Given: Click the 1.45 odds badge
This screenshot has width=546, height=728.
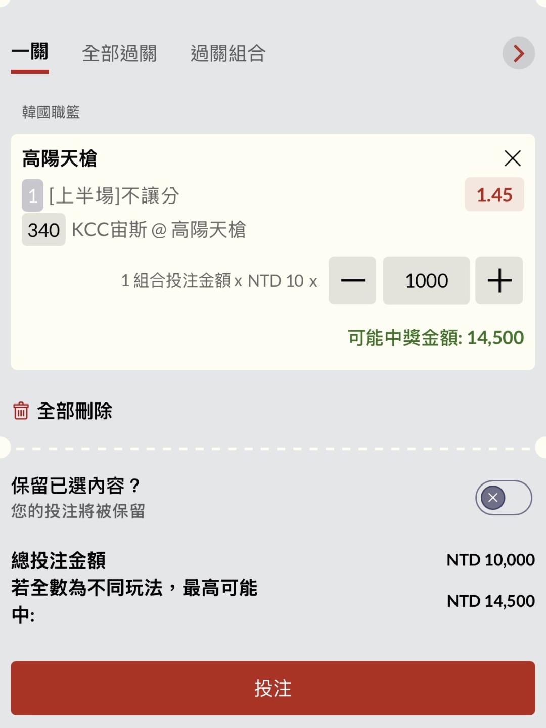Looking at the screenshot, I should (x=494, y=195).
